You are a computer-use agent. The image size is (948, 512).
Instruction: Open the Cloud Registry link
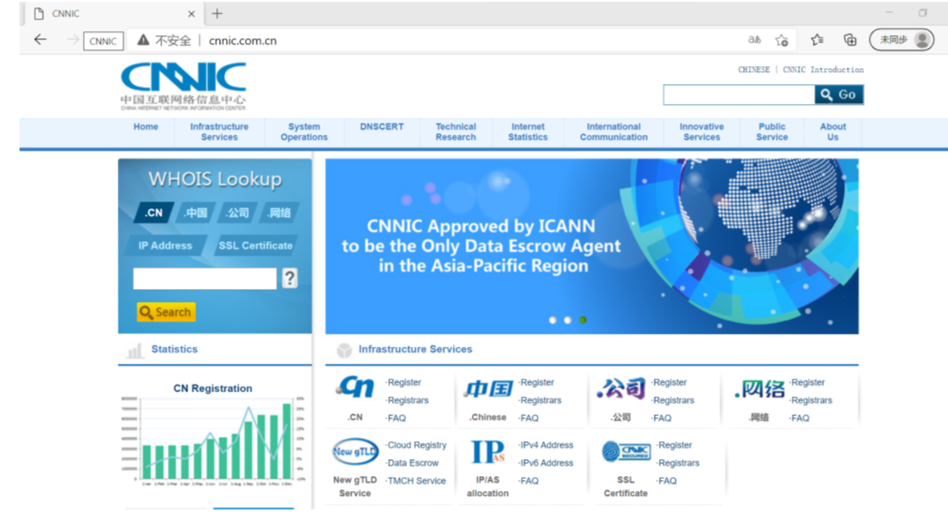416,445
